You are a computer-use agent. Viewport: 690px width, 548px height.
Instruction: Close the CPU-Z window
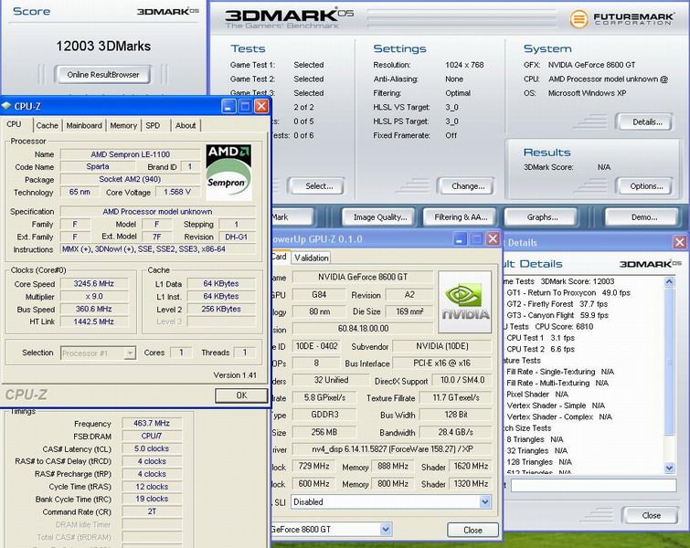tap(261, 106)
